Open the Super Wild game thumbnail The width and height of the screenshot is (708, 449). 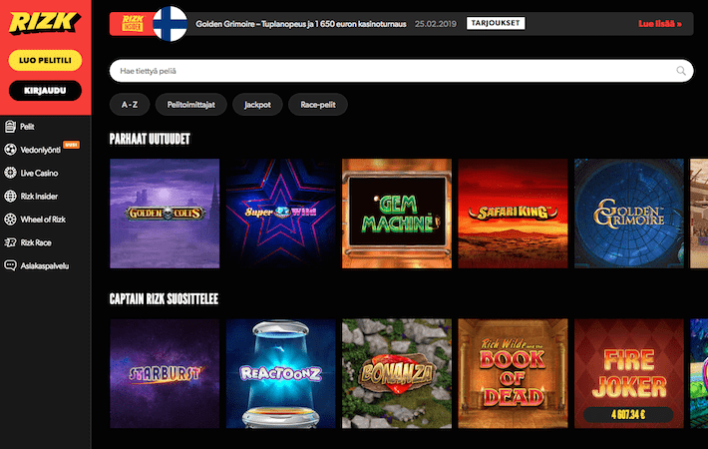[x=281, y=214]
